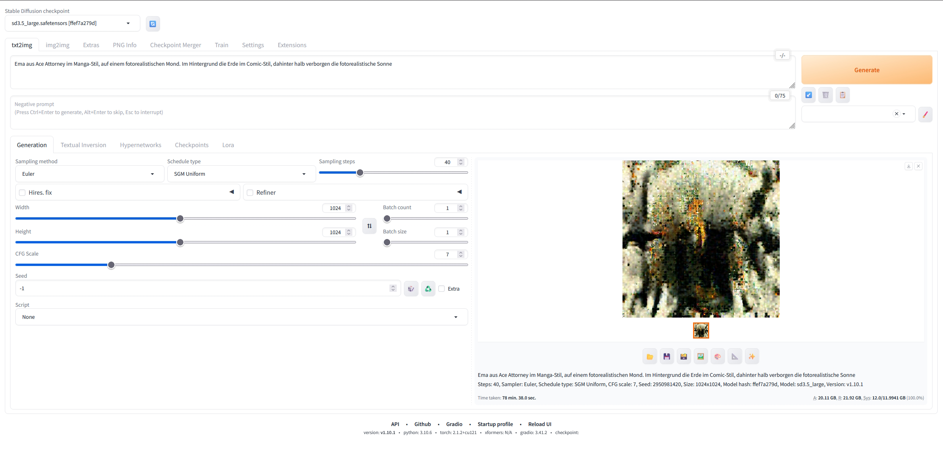Click the Reload UI link
Screen dimensions: 943x451
click(539, 424)
